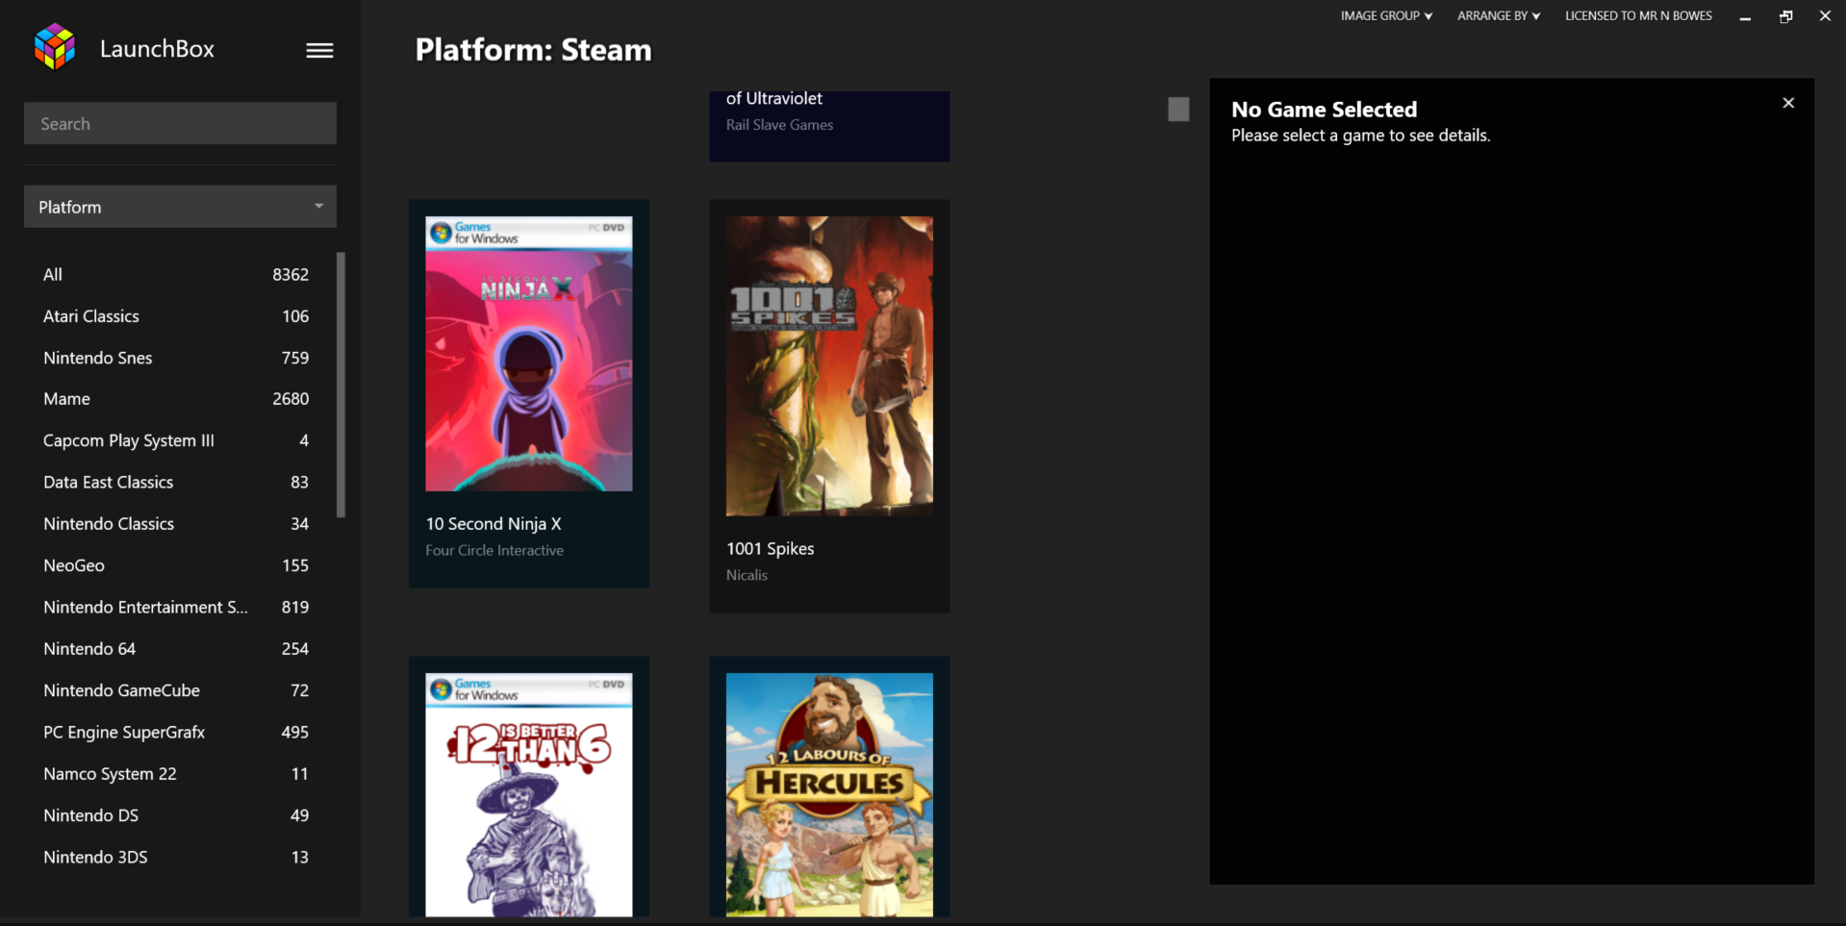Screen dimensions: 1846x926
Task: Click the Platform: Steam heading
Action: (533, 50)
